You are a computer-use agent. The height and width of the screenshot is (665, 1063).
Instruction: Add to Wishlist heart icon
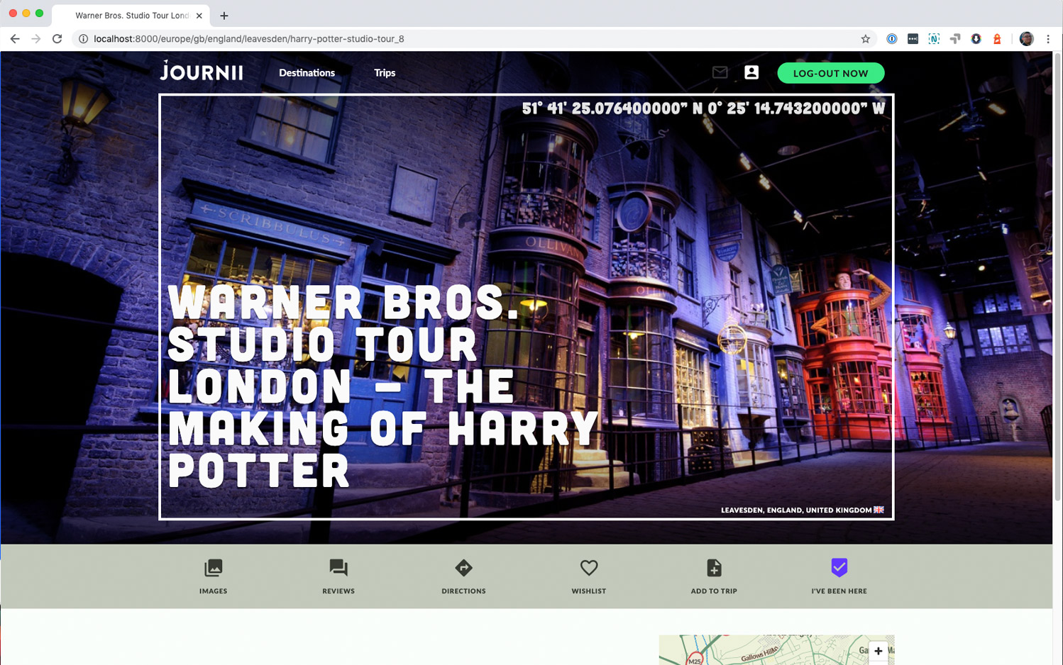pos(589,568)
